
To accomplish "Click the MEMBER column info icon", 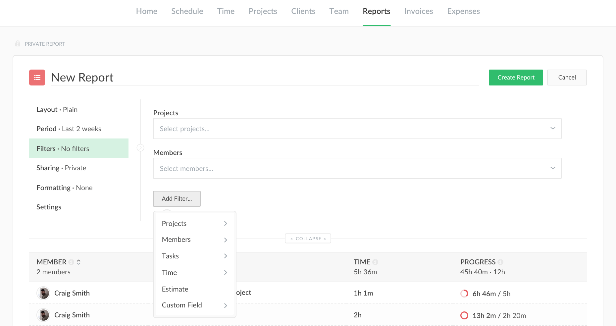I will (71, 262).
